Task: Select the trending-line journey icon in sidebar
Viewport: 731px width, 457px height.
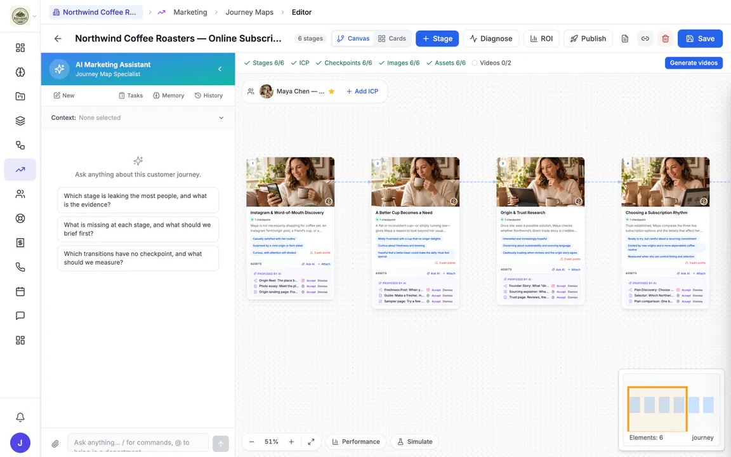Action: point(20,169)
